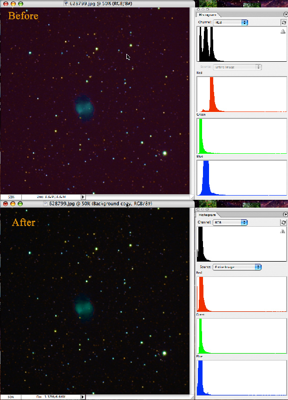Refresh histogram in palette beside After image
Image resolution: width=288 pixels, height=400 pixels.
coord(283,223)
